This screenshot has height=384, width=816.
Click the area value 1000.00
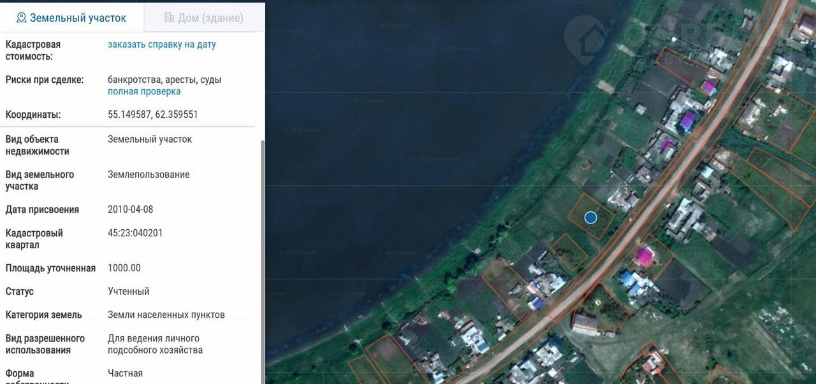point(124,268)
